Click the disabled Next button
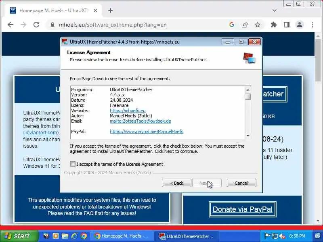This screenshot has height=242, width=323. pyautogui.click(x=207, y=183)
